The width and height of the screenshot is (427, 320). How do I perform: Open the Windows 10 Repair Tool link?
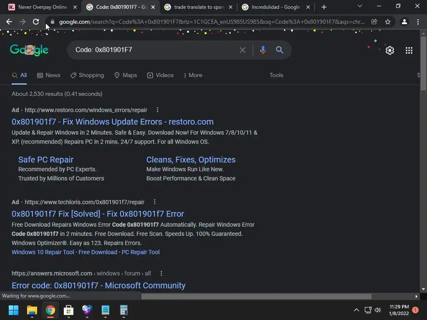43,252
